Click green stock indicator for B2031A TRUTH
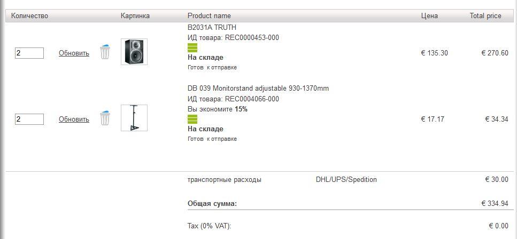 pos(192,47)
